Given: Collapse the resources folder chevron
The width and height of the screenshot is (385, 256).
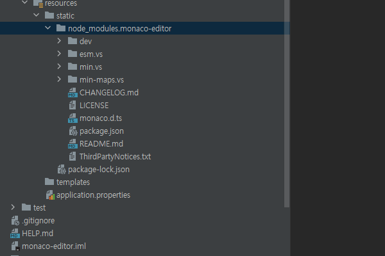Looking at the screenshot, I should [25, 3].
